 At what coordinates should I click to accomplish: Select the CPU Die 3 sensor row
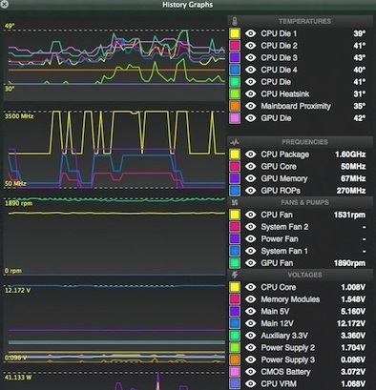coord(300,57)
